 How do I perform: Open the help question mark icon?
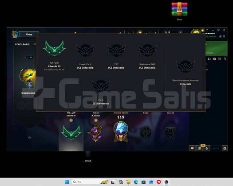pos(207,30)
